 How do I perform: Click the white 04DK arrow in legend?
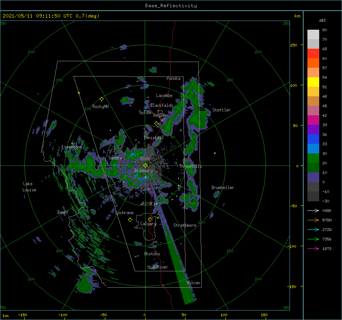click(313, 210)
